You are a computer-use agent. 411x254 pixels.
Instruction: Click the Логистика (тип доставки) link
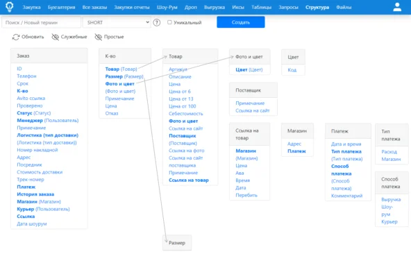pyautogui.click(x=47, y=135)
